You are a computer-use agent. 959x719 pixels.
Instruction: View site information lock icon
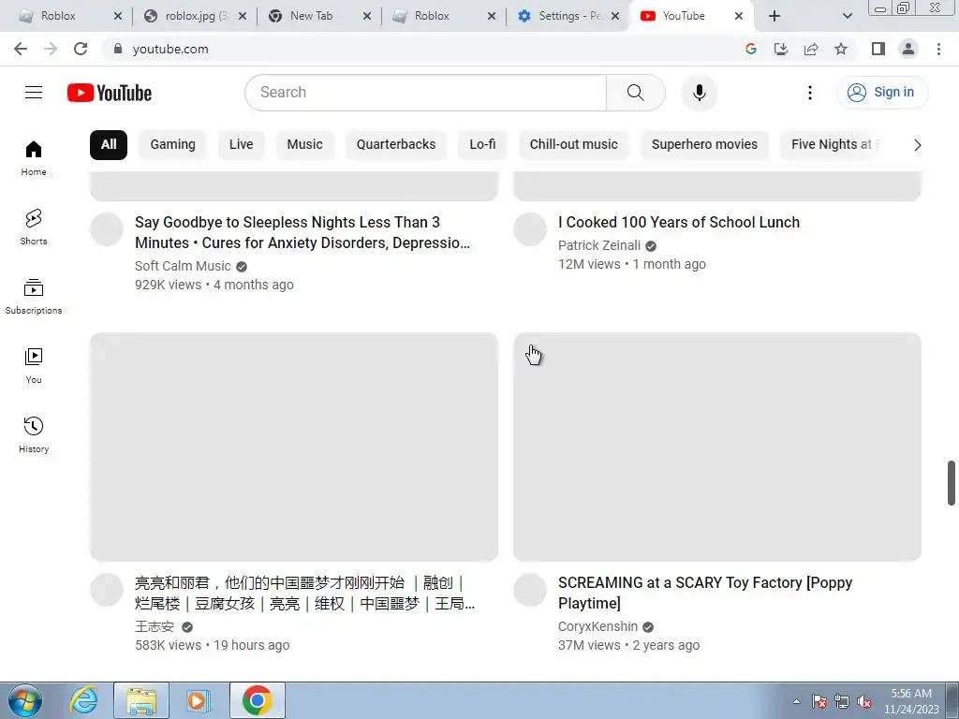point(118,49)
